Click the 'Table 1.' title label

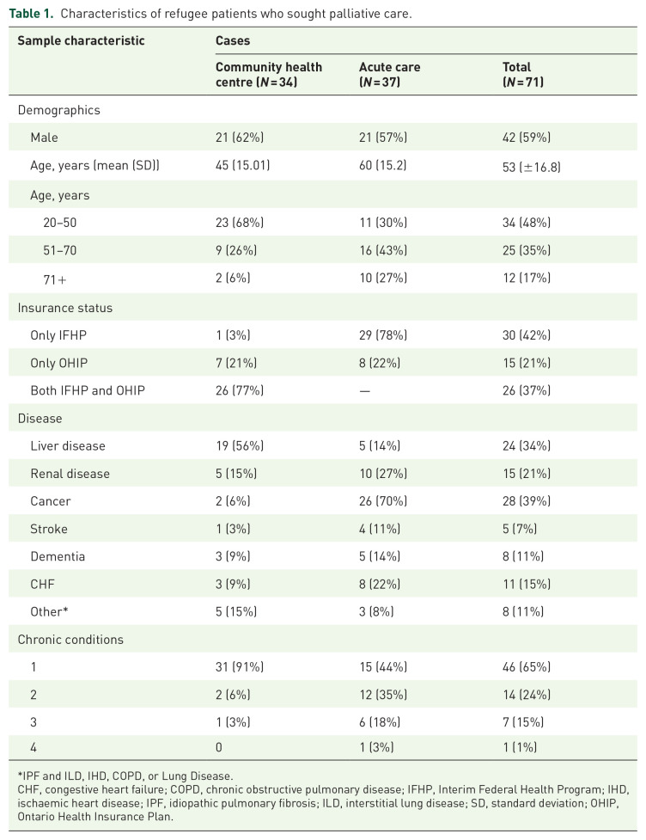coord(32,14)
